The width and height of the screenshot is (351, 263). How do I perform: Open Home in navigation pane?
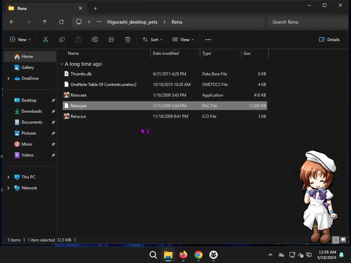30,57
